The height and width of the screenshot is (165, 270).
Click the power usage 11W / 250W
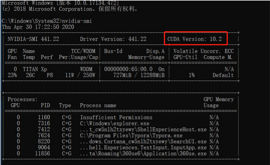[80, 75]
